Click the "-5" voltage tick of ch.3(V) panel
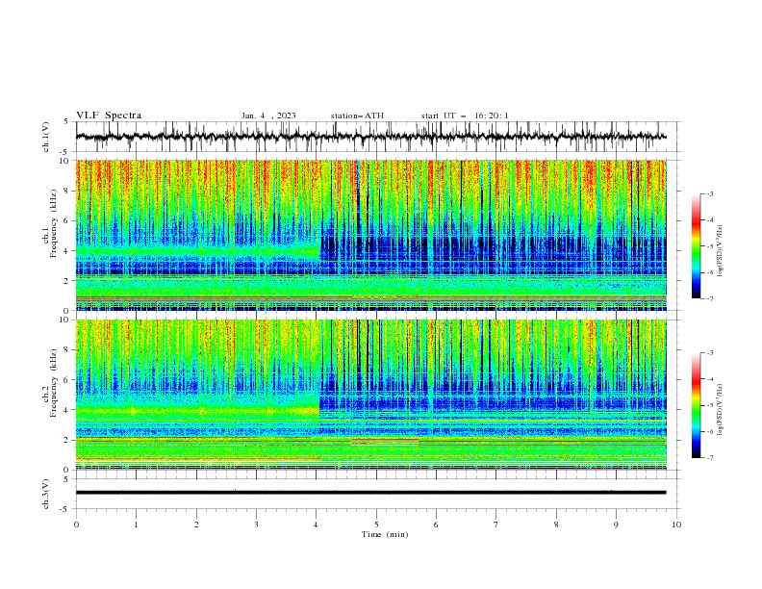The image size is (762, 589). click(x=64, y=509)
